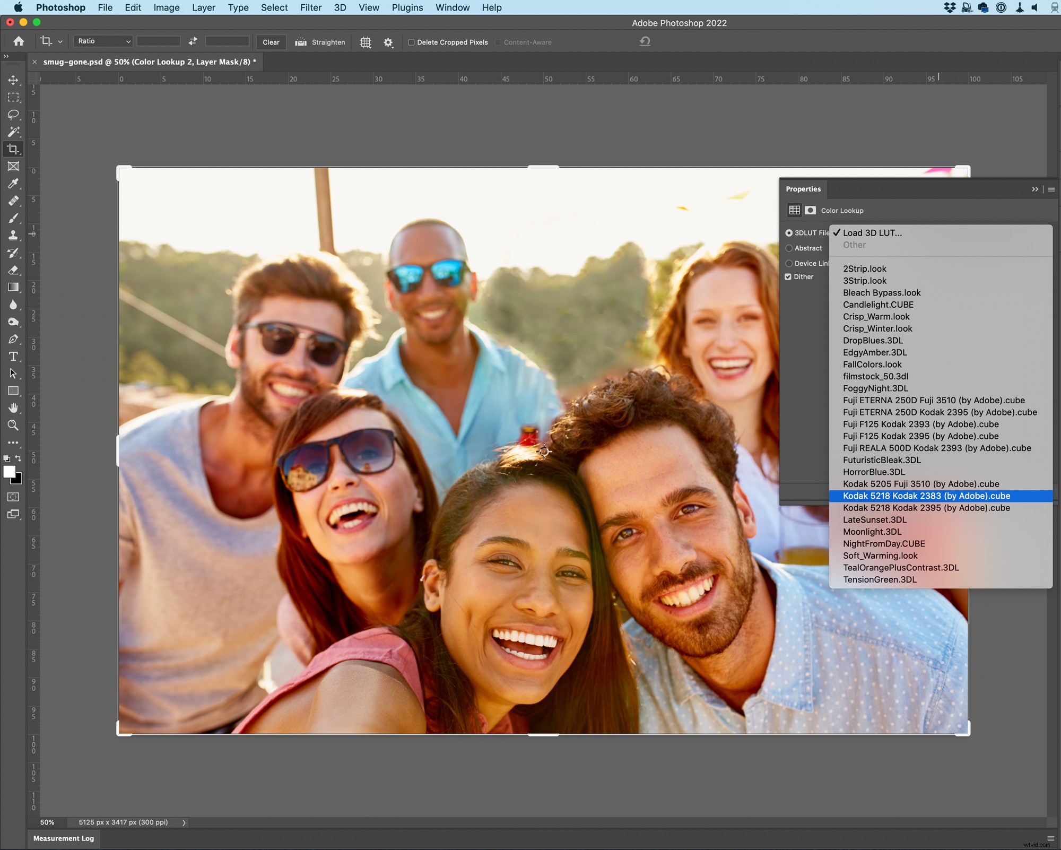Enable Delete Cropped Pixels
This screenshot has height=850, width=1061.
coord(411,42)
